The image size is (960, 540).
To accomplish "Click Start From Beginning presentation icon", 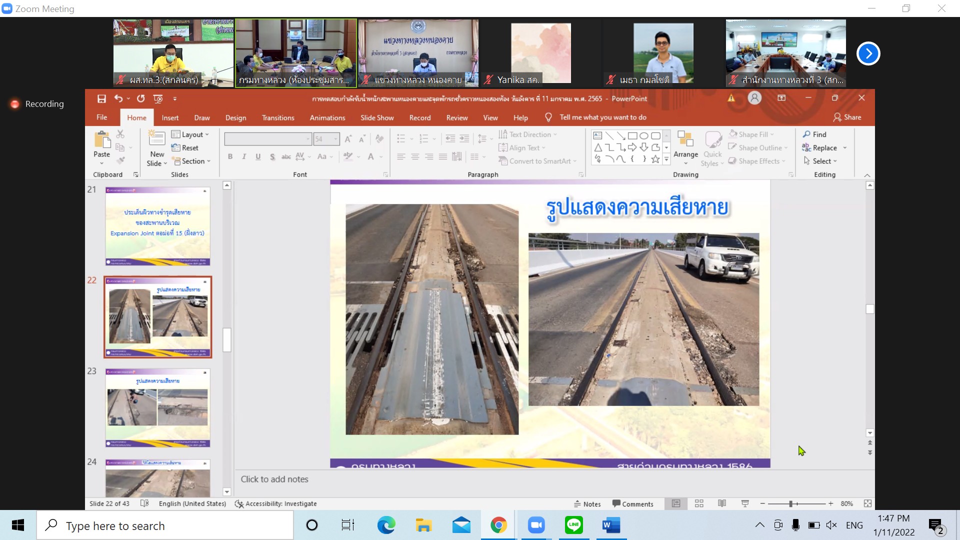I will (x=158, y=98).
